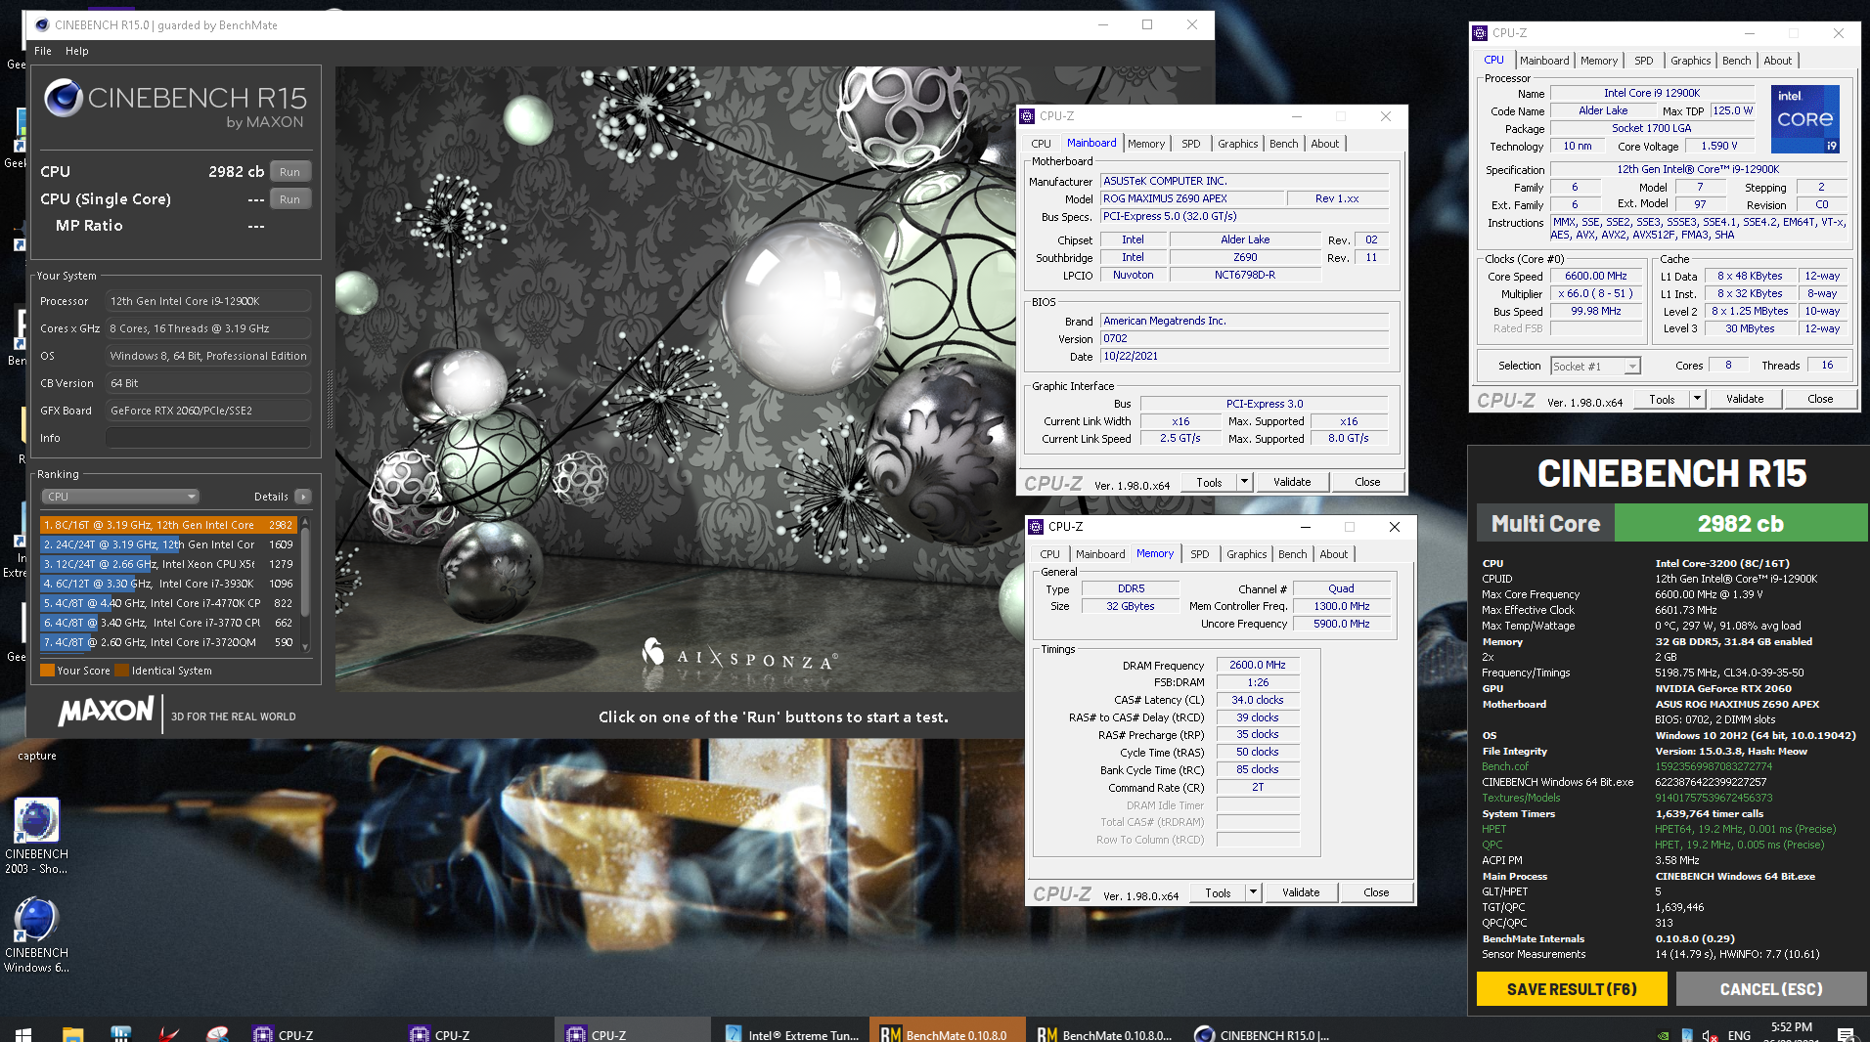Click the Intel Core i9 logo in CPU-Z
Image resolution: width=1870 pixels, height=1042 pixels.
[1805, 118]
